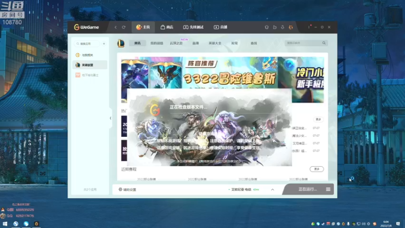Open the folder icon in the title bar
This screenshot has height=228, width=405.
coord(274,27)
